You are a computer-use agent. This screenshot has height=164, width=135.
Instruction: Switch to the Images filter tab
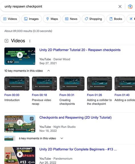(x=32, y=19)
